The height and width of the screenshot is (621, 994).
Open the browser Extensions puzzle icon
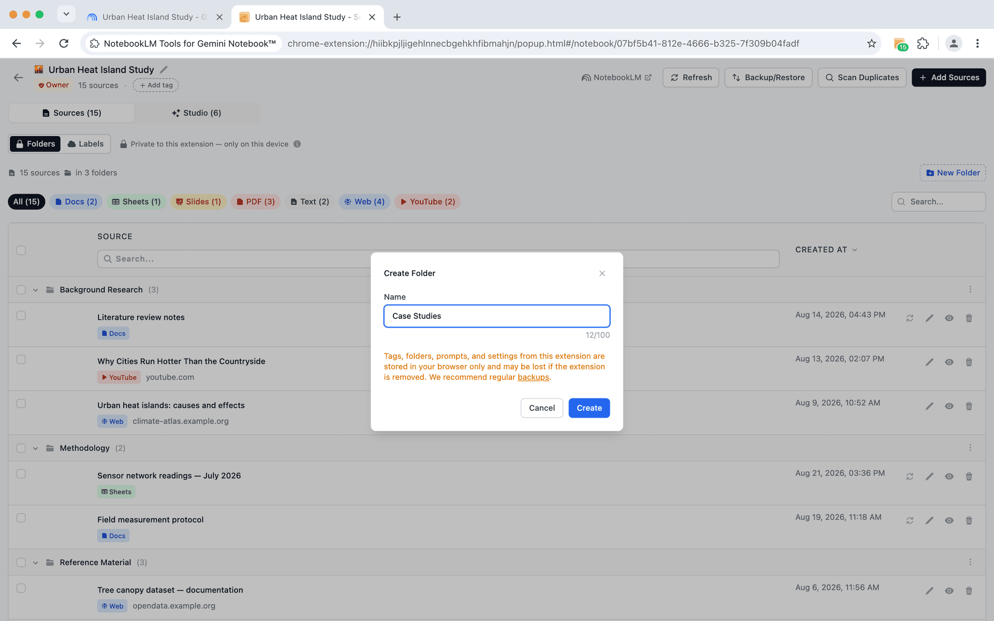(923, 43)
